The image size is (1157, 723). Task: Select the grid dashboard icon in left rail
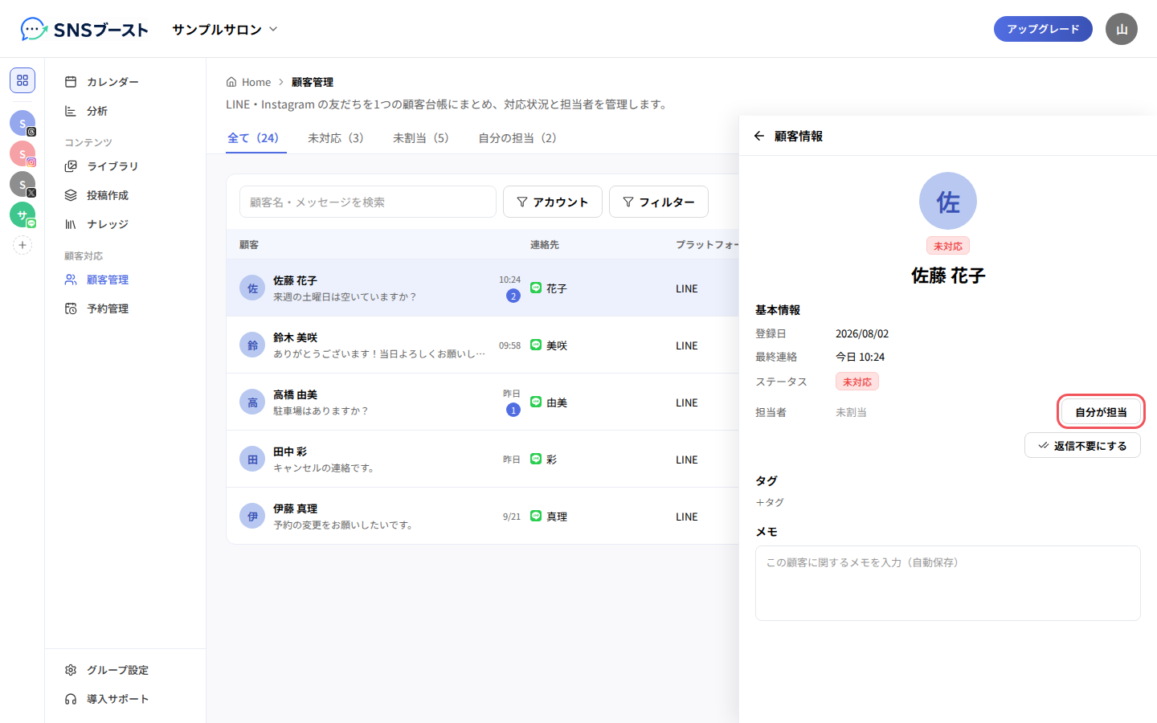click(22, 80)
